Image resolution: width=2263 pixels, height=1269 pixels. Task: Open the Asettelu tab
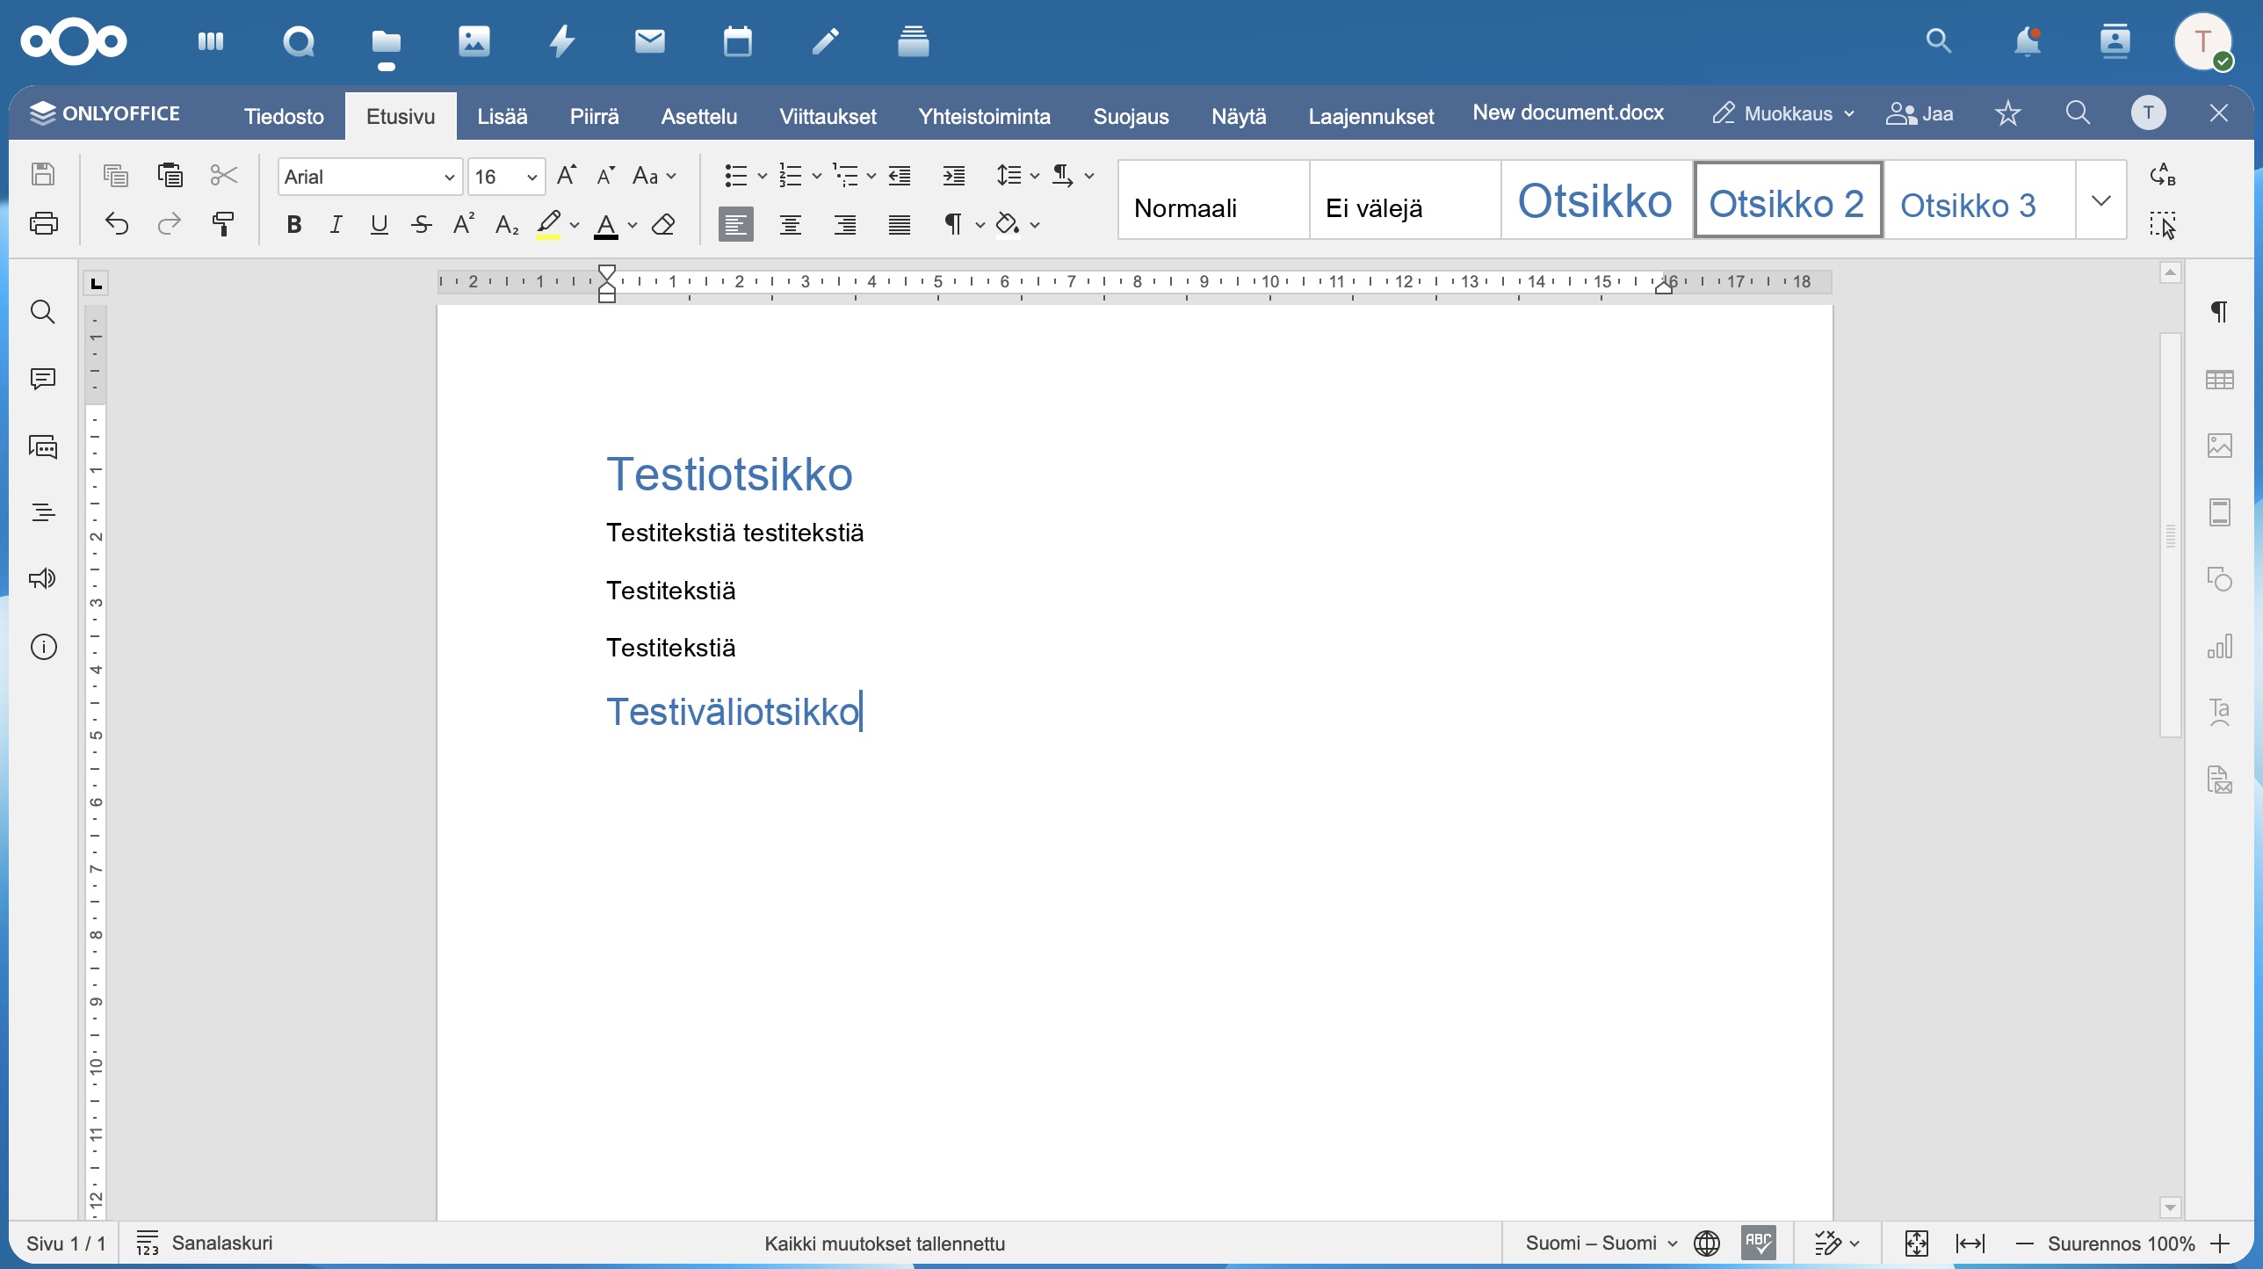(x=698, y=116)
